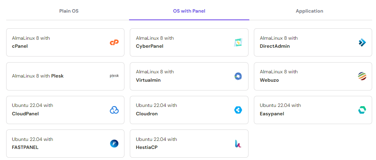
Task: Click the DirectAdmin arrow logo icon
Action: pyautogui.click(x=362, y=42)
